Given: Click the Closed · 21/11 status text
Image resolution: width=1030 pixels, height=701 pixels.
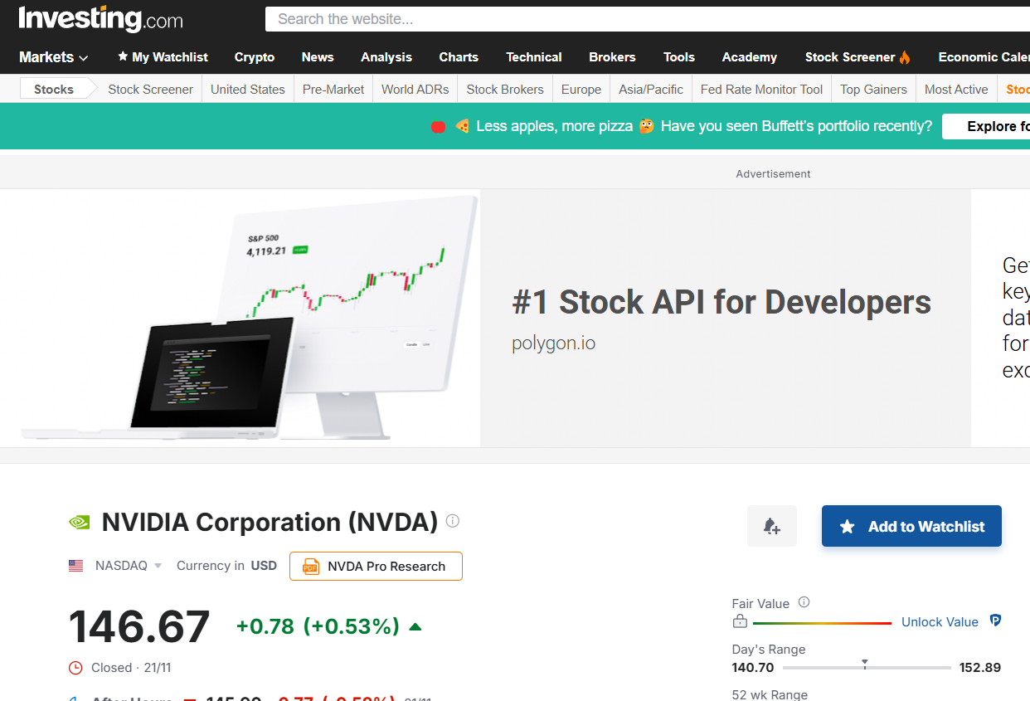Looking at the screenshot, I should (131, 668).
